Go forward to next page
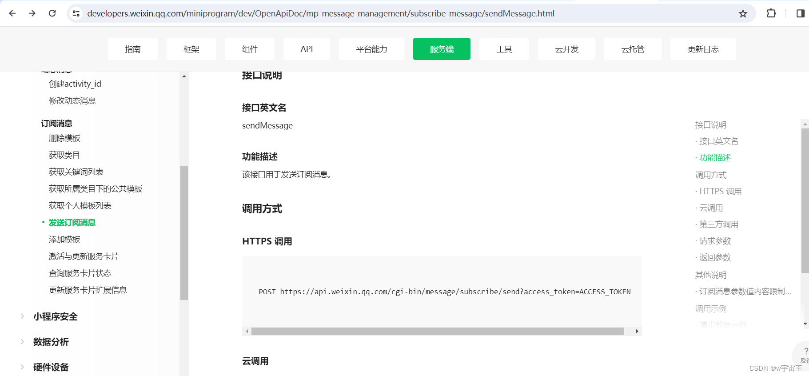The height and width of the screenshot is (376, 809). click(32, 13)
